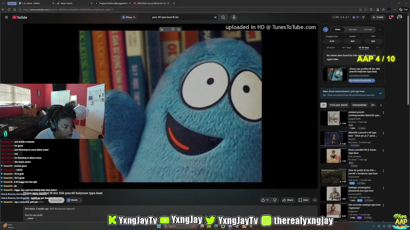This screenshot has width=410, height=230.
Task: Open options for blow em pt 2 video
Action: (x=383, y=133)
